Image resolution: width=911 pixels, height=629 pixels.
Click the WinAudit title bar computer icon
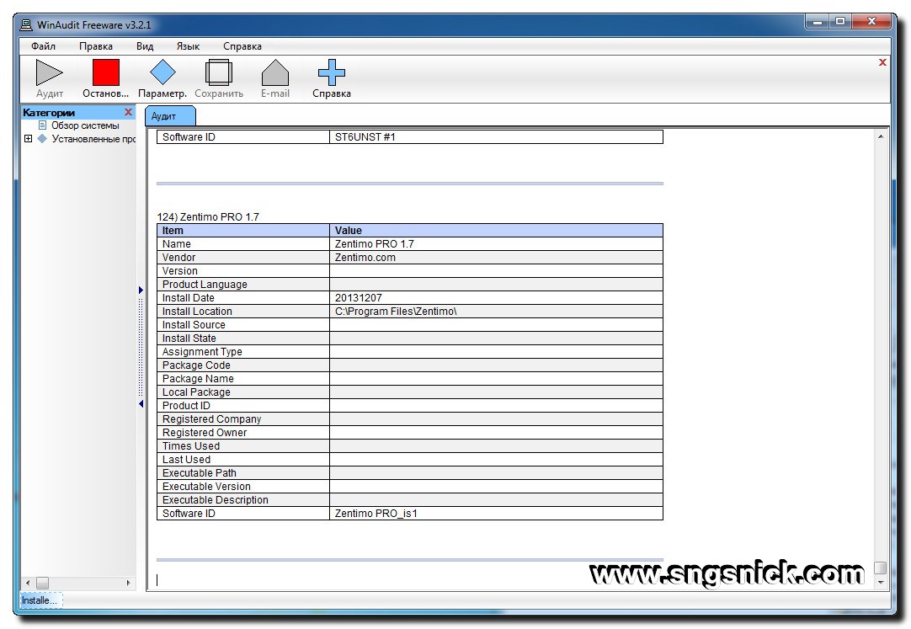25,25
